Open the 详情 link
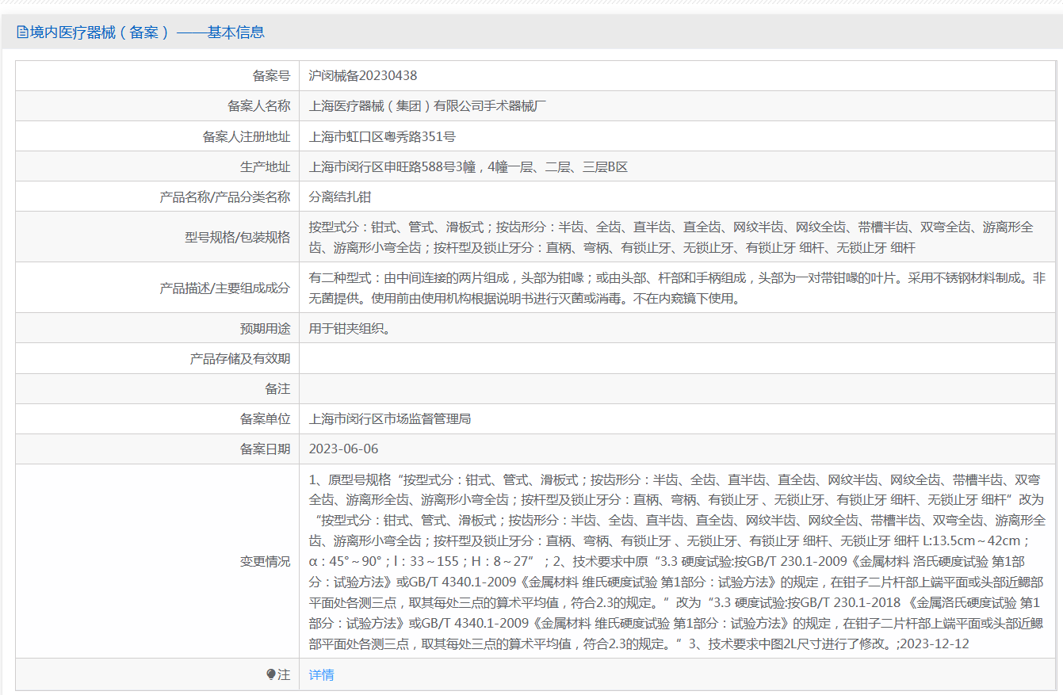Screen dimensions: 1063x695 [x=321, y=674]
